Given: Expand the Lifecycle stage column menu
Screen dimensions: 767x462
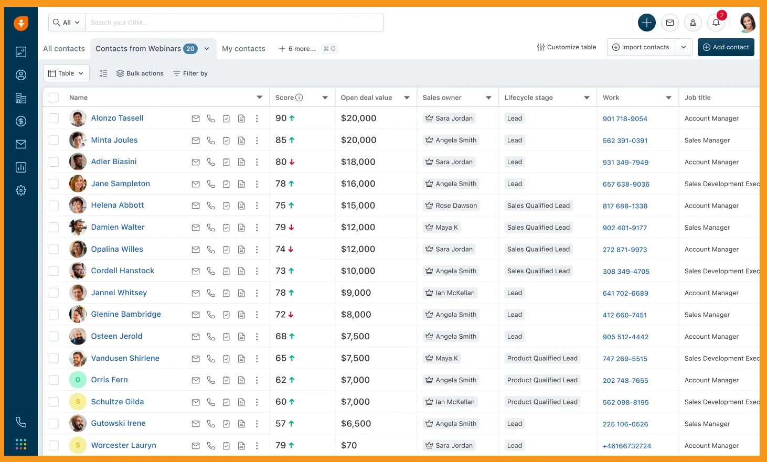Looking at the screenshot, I should tap(587, 98).
